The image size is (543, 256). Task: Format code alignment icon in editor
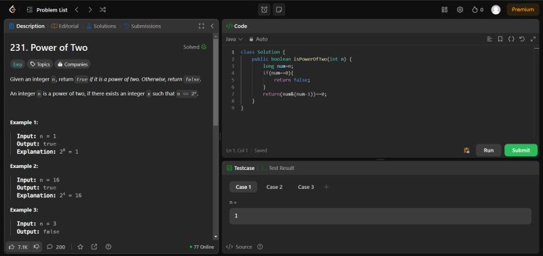point(489,39)
